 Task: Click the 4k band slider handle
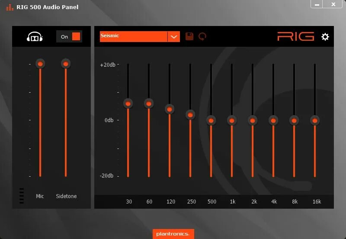[x=273, y=121]
